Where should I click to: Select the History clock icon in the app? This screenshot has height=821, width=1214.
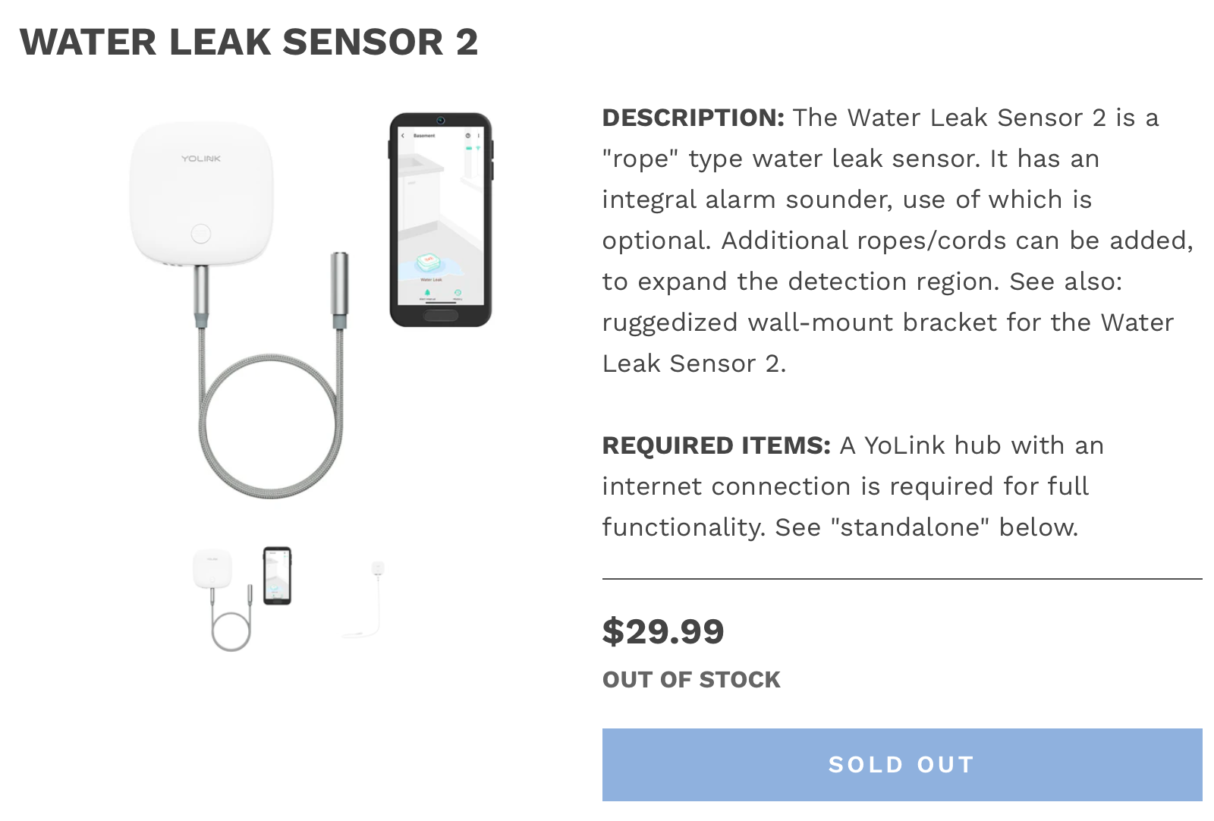coord(458,292)
